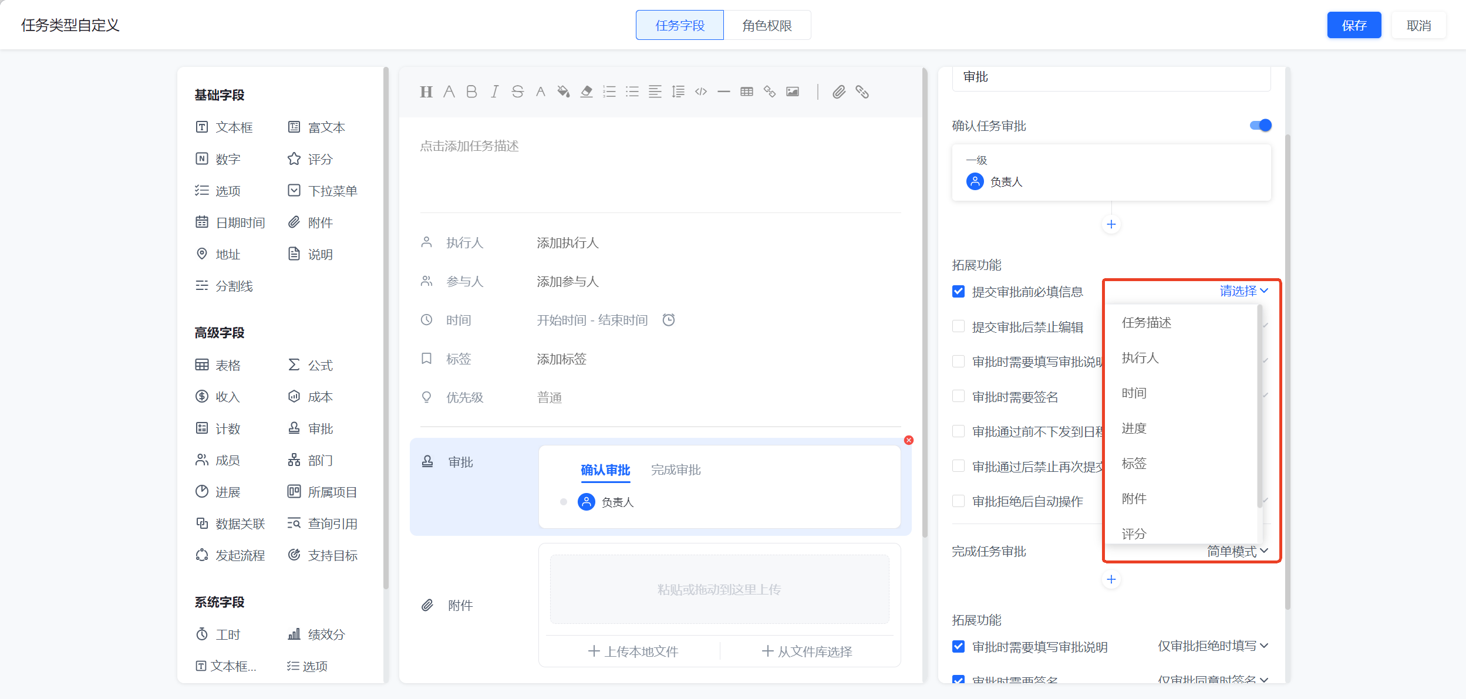The width and height of the screenshot is (1466, 699).
Task: Add the 数据关联 field
Action: [230, 524]
